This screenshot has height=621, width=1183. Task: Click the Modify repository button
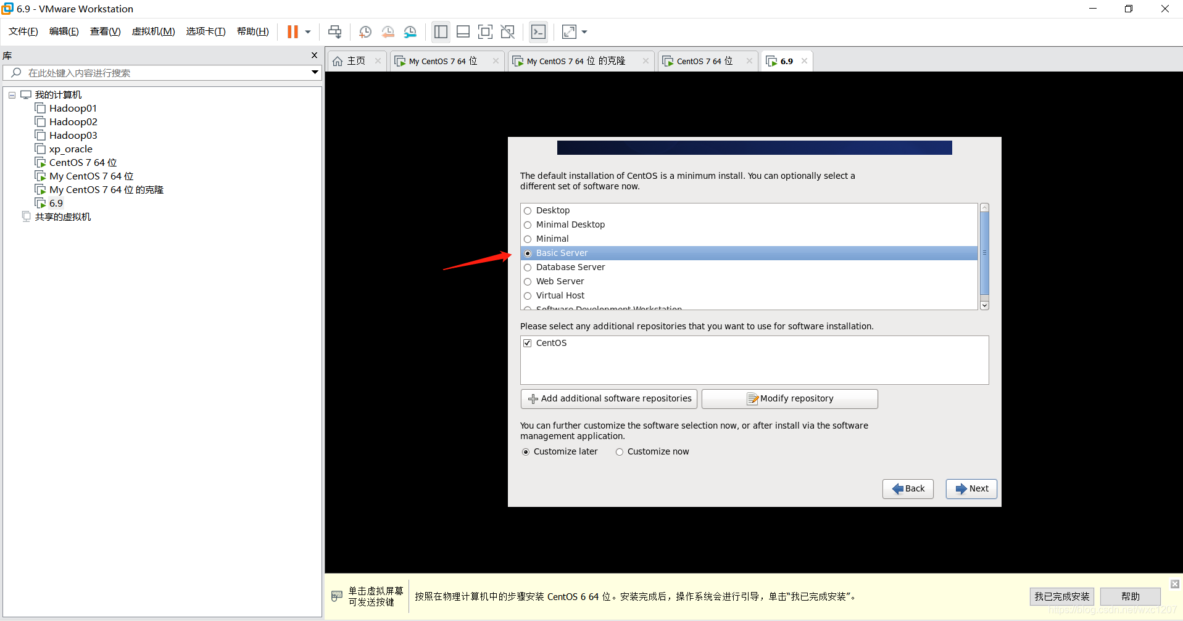pos(790,399)
